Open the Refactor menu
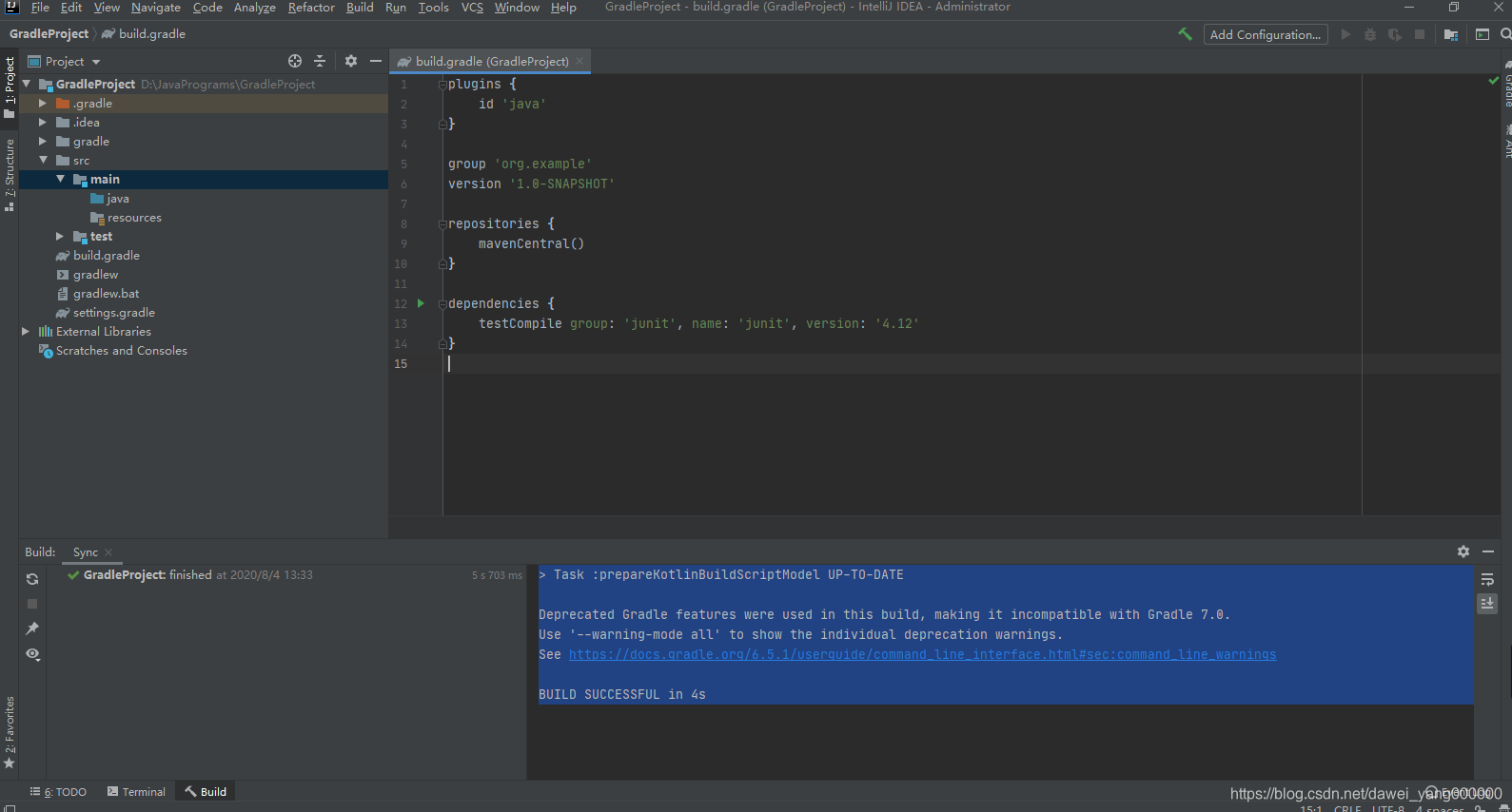 point(311,8)
